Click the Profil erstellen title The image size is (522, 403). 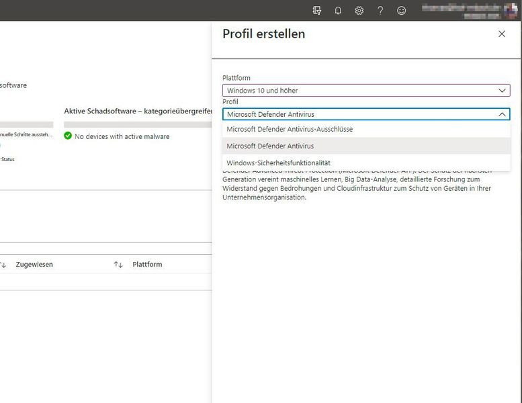pyautogui.click(x=263, y=34)
